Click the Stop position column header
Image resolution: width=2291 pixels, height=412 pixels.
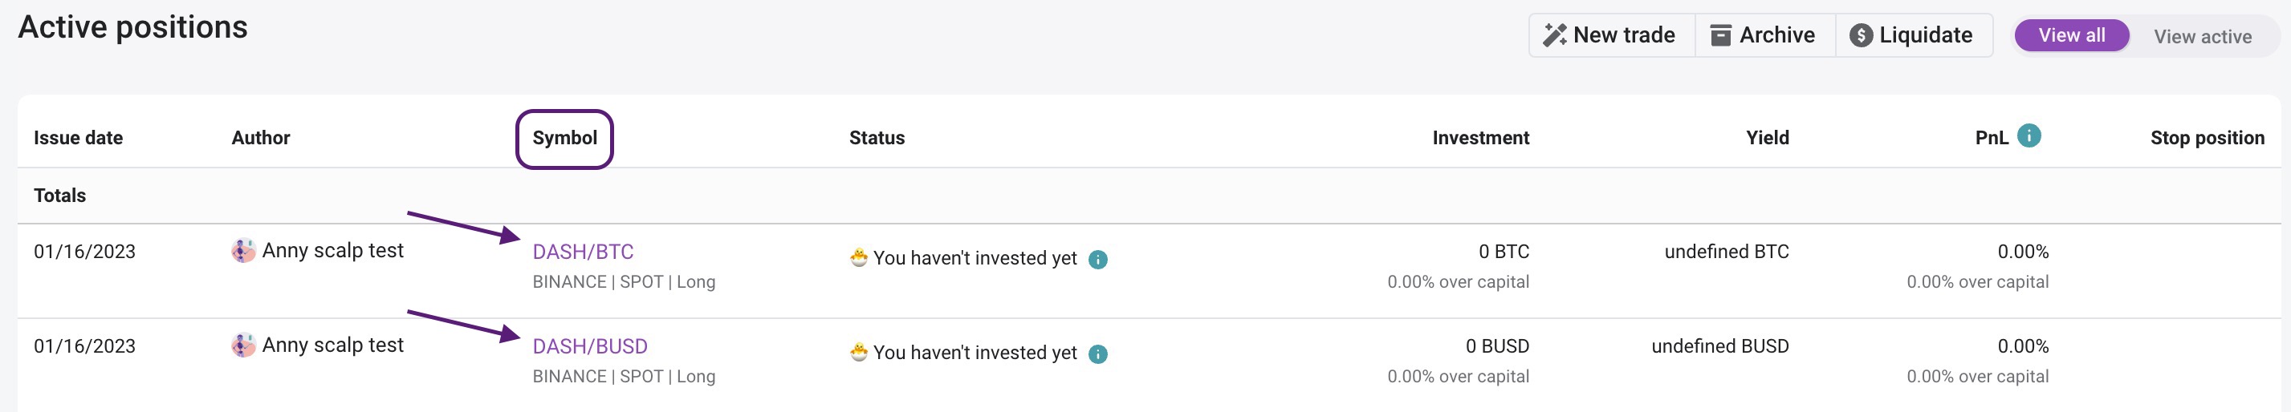(2208, 138)
